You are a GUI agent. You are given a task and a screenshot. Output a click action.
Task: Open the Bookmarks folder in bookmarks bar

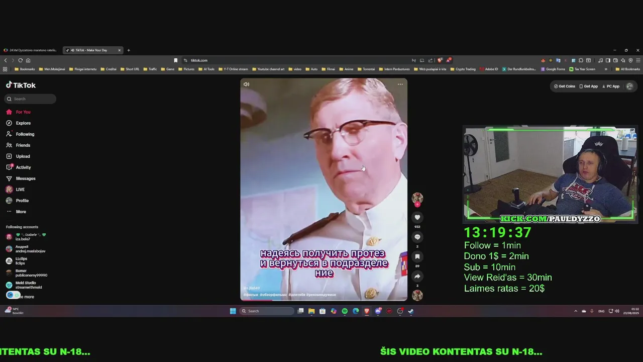[x=25, y=69]
